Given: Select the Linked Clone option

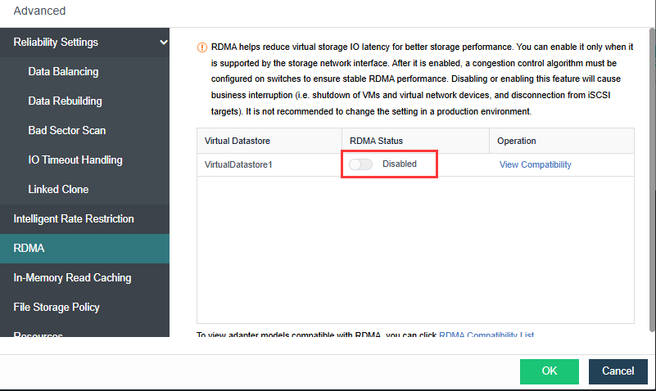Looking at the screenshot, I should (x=58, y=190).
